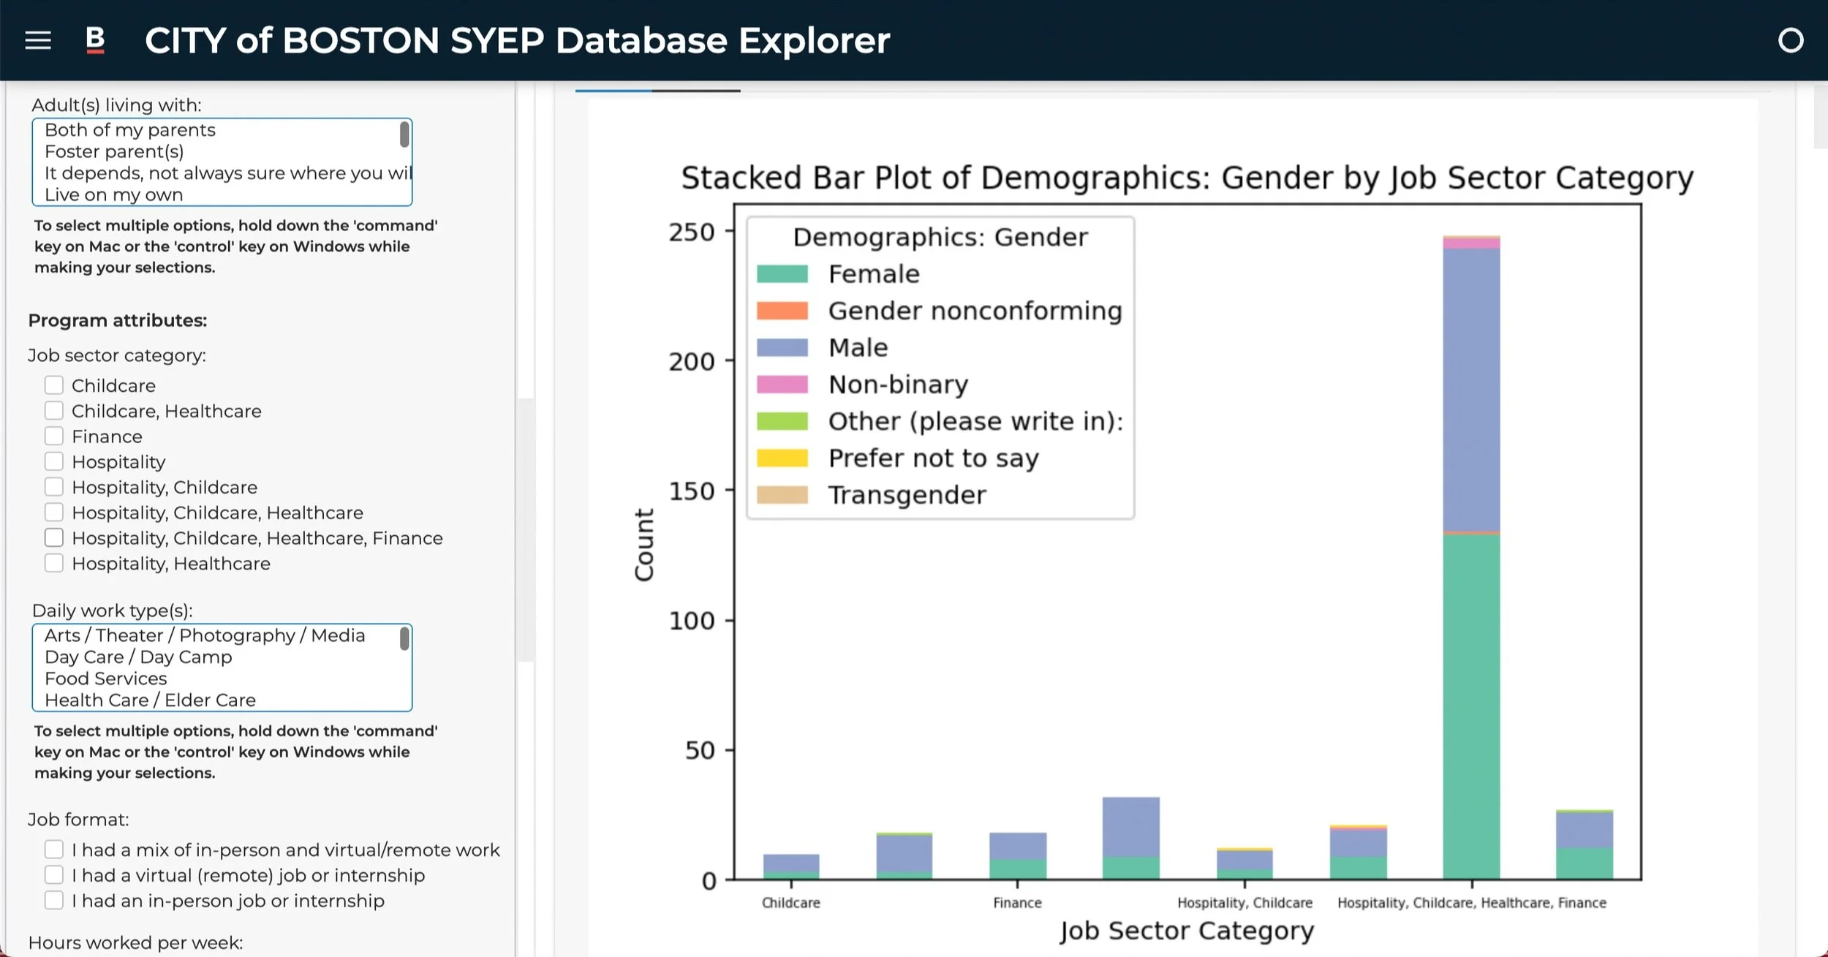The height and width of the screenshot is (957, 1828).
Task: Enable the Finance job sector filter
Action: pyautogui.click(x=54, y=436)
